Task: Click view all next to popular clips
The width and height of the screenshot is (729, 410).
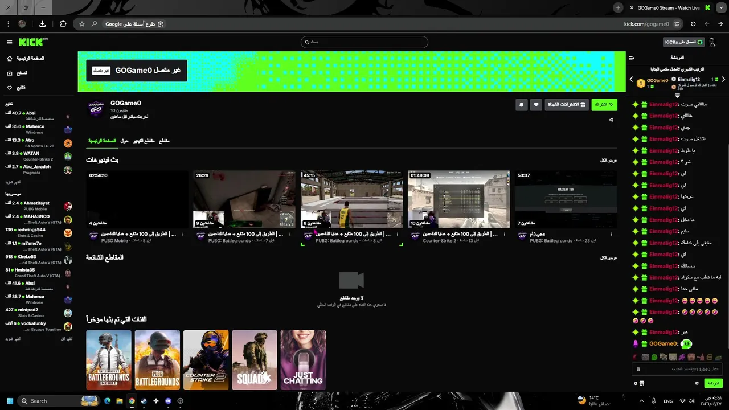Action: click(609, 258)
